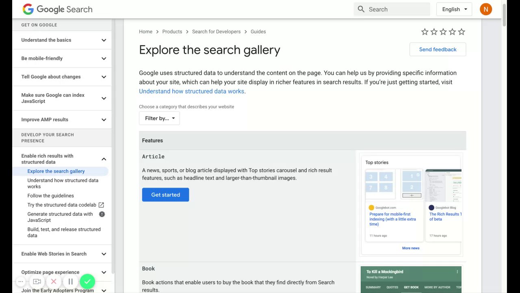This screenshot has height=293, width=520.
Task: Cancel recording with the red X icon
Action: [x=54, y=281]
